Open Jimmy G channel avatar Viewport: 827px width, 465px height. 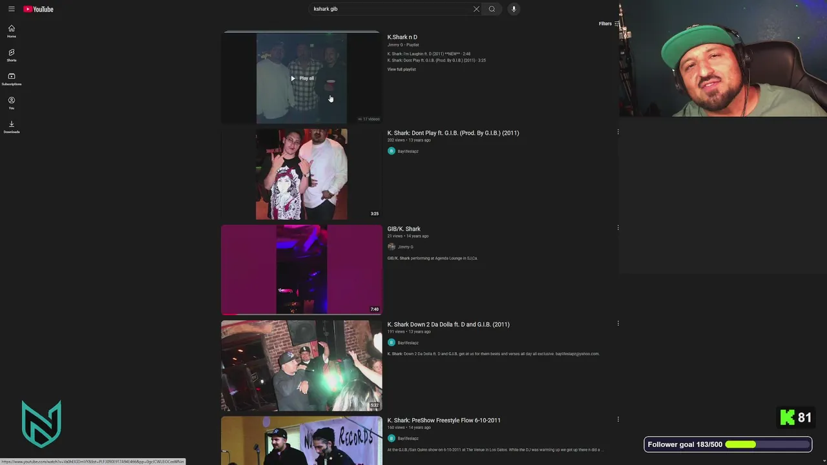coord(391,247)
